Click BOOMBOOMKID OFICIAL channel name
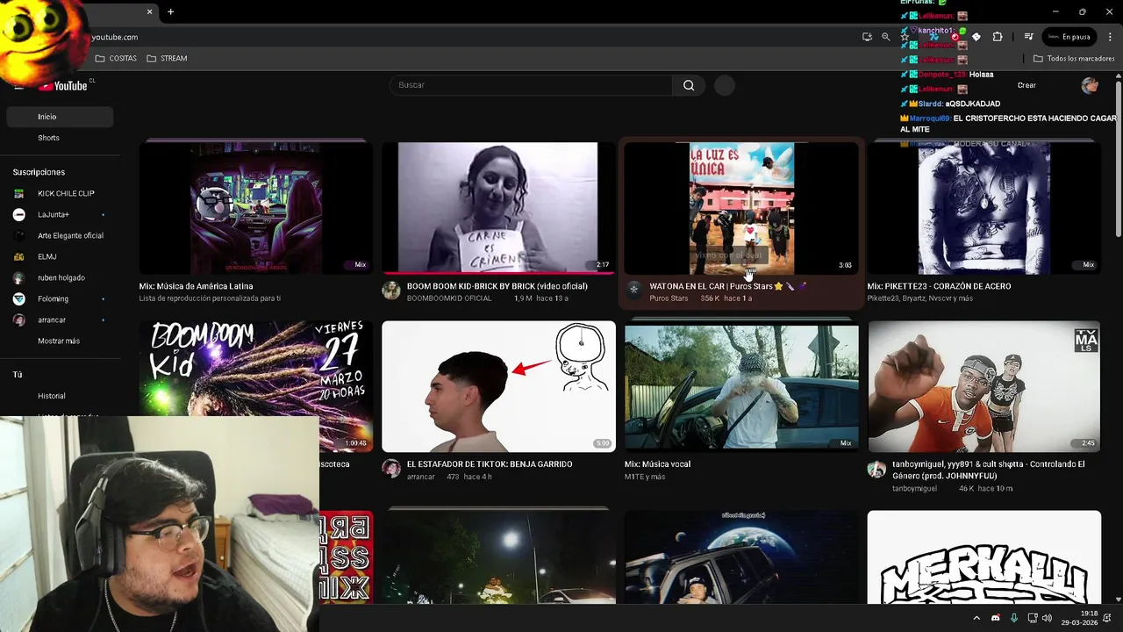The width and height of the screenshot is (1123, 632). [449, 298]
